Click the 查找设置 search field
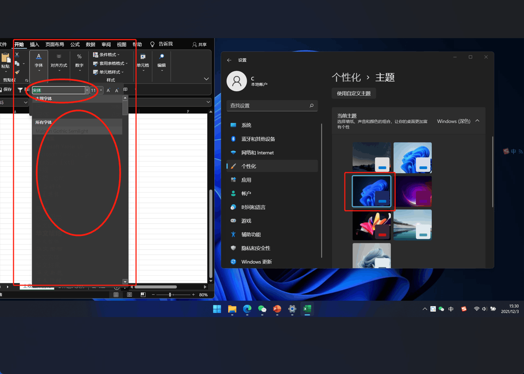The width and height of the screenshot is (524, 374). (272, 106)
